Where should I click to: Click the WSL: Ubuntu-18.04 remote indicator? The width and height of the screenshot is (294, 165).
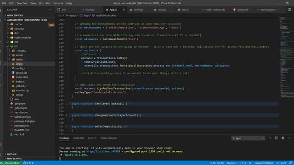[x=10, y=163]
